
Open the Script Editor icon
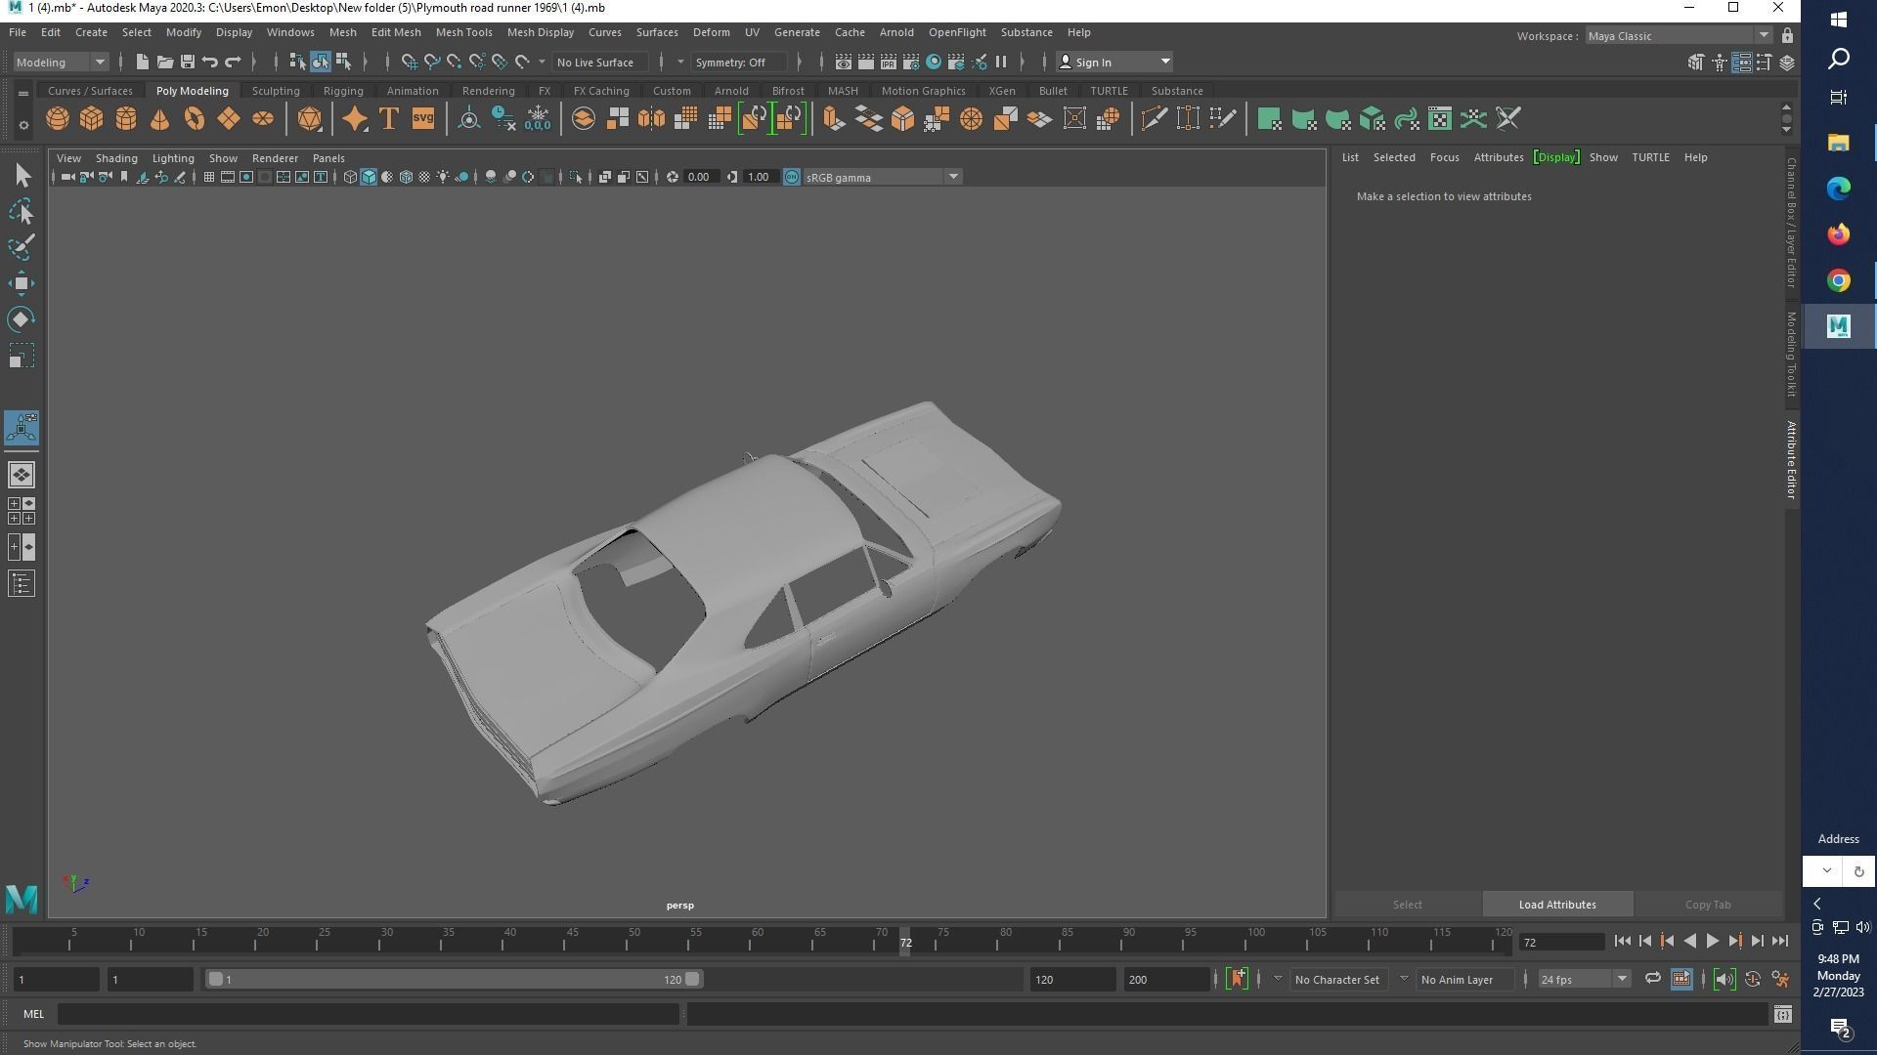1782,1015
